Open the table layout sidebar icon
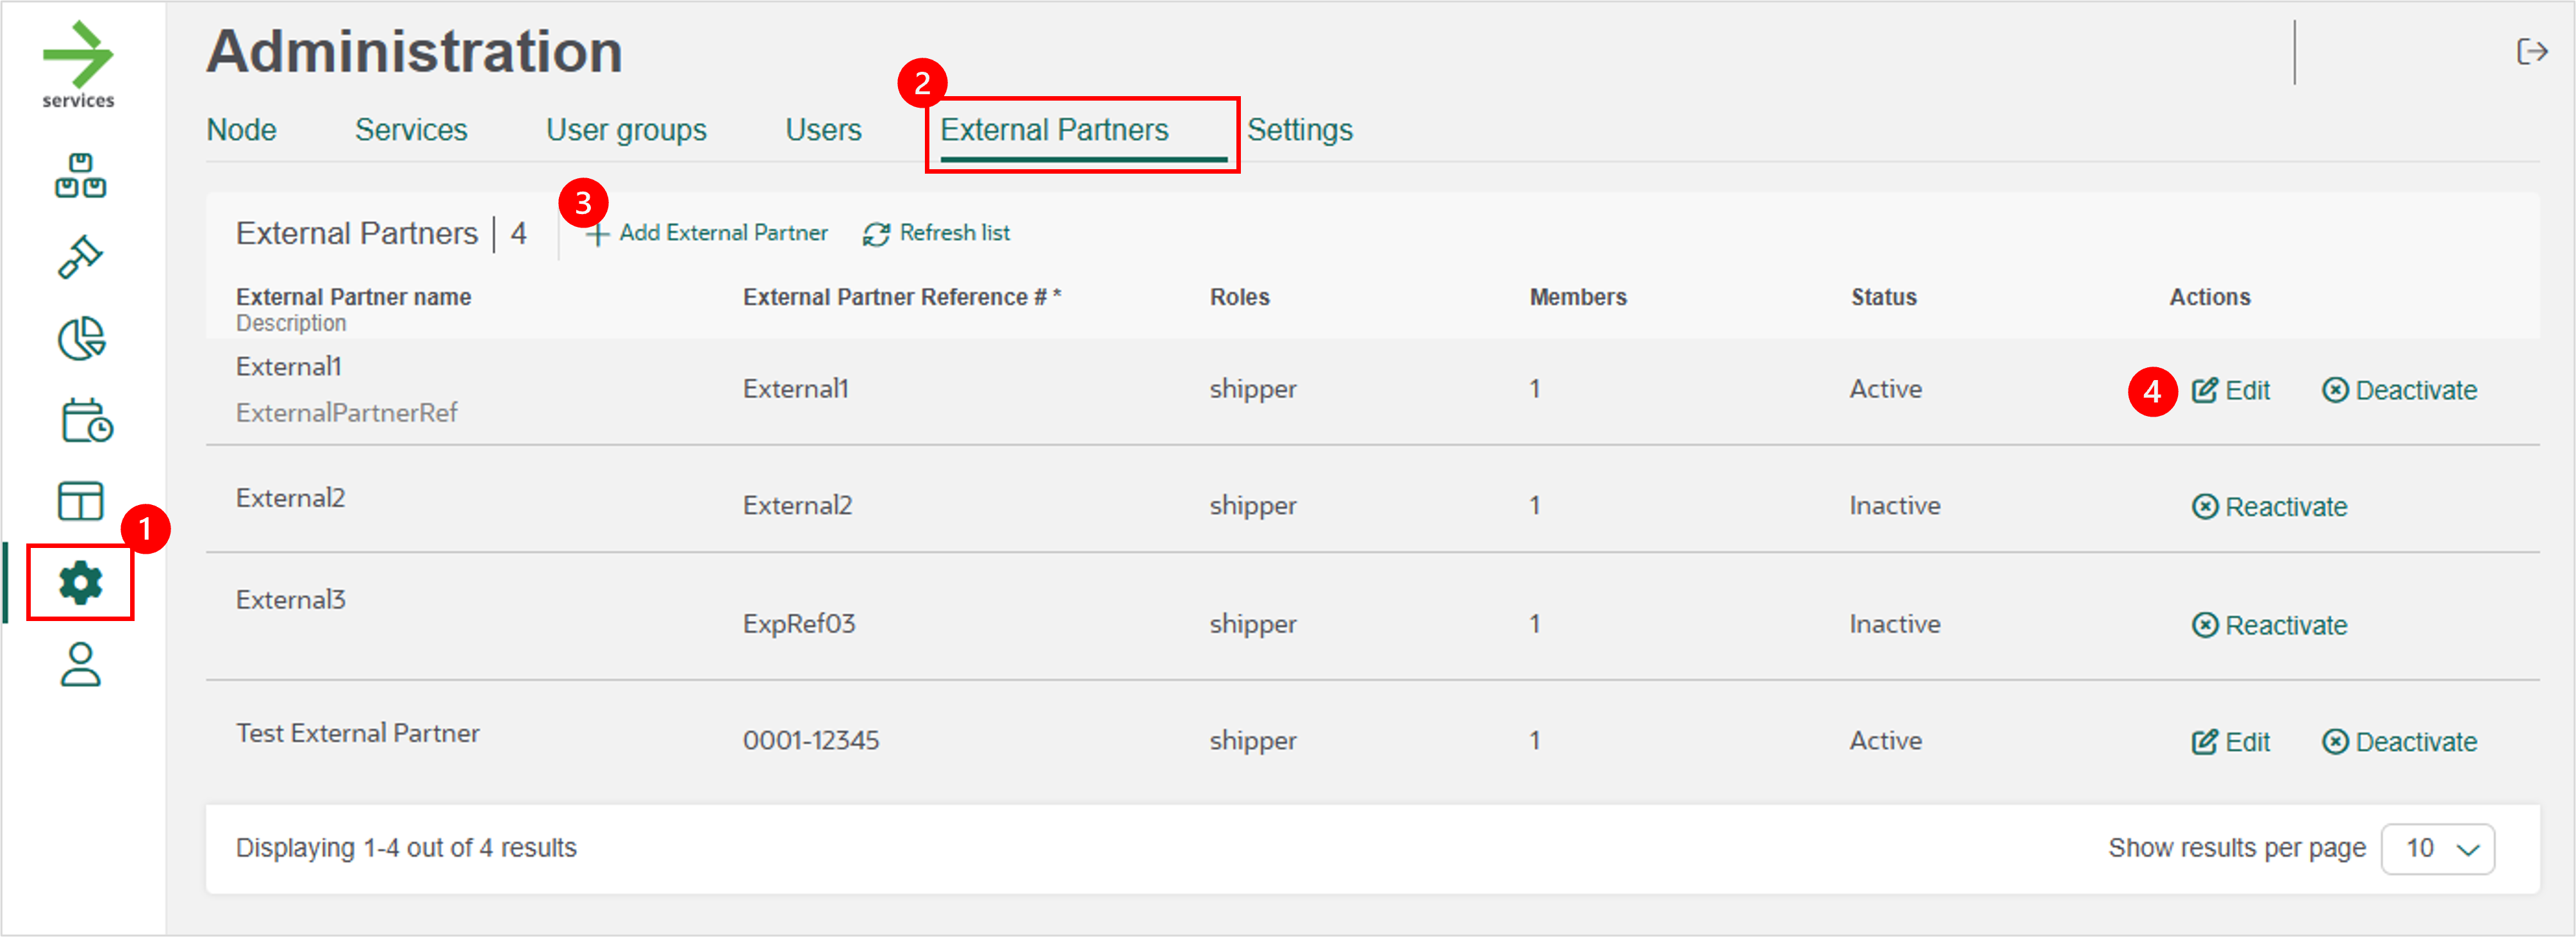The height and width of the screenshot is (937, 2576). [x=80, y=501]
